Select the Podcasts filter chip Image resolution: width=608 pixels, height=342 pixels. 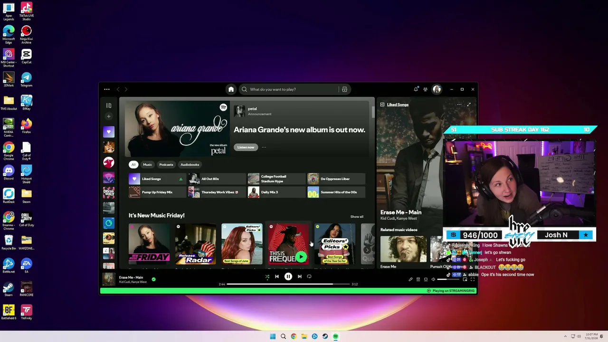click(166, 165)
